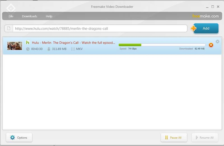Click the Hulu URL input field

tap(100, 28)
